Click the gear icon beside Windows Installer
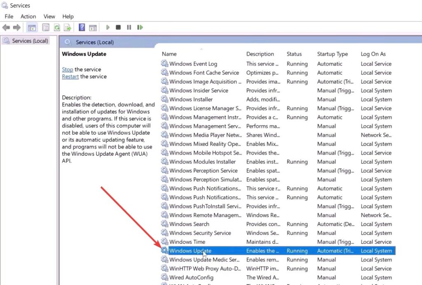The image size is (422, 285). tap(164, 99)
